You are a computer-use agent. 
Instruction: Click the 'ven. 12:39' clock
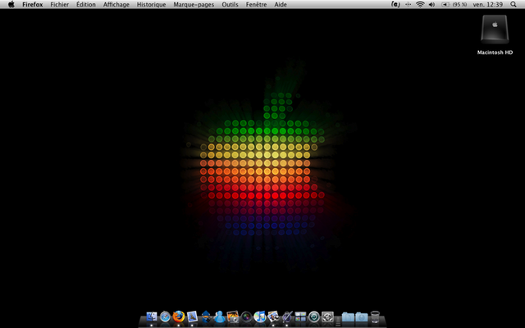[x=488, y=4]
